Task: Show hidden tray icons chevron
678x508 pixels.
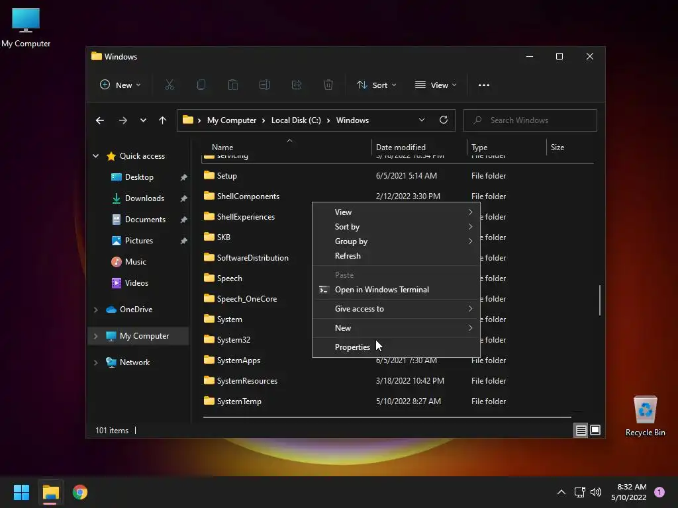Action: click(x=561, y=492)
